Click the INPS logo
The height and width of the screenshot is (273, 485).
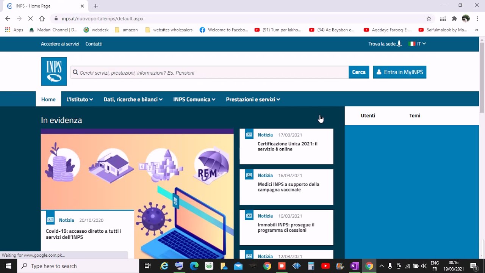[54, 71]
